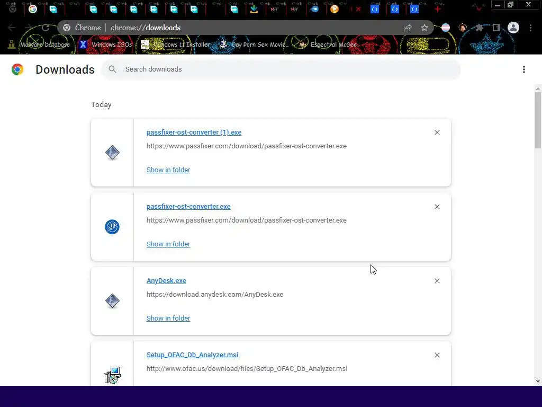Switch to the tab with download arrow icon
The image size is (542, 407).
click(254, 9)
